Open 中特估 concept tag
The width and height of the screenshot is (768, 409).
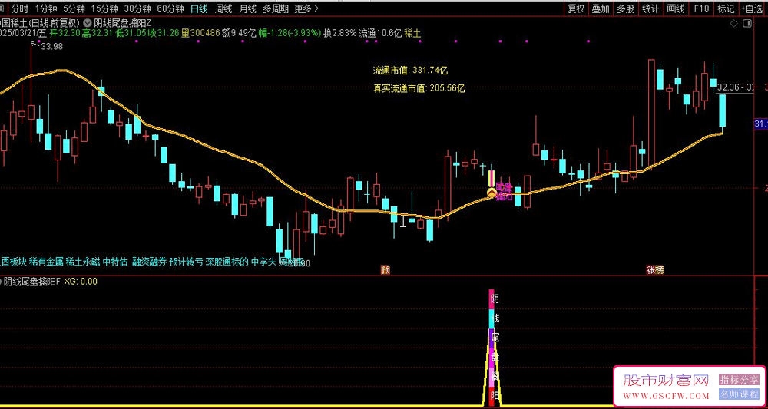click(x=115, y=261)
